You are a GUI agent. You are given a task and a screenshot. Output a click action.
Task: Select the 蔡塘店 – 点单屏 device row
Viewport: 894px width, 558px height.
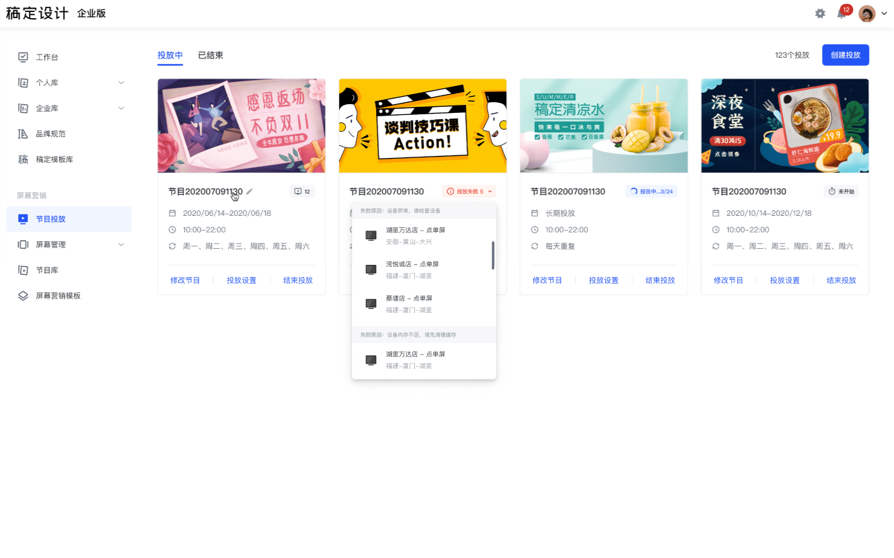coord(424,304)
